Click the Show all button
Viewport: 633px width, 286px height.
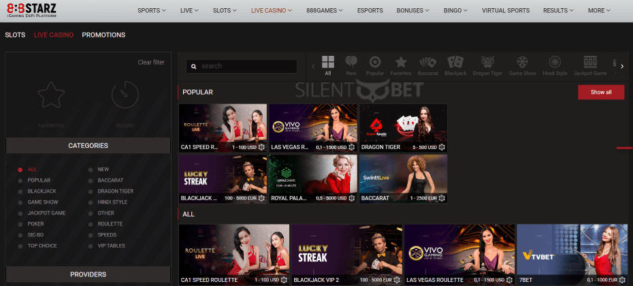click(601, 92)
